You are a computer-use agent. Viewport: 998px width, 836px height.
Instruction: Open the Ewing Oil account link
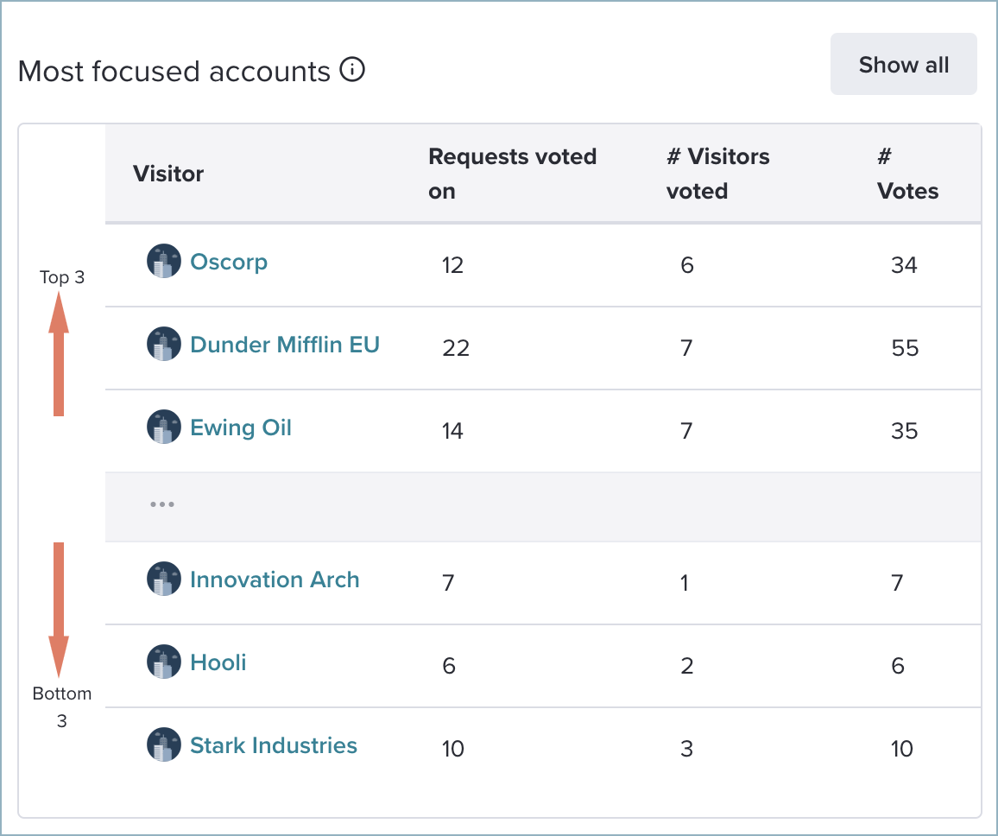click(x=241, y=427)
